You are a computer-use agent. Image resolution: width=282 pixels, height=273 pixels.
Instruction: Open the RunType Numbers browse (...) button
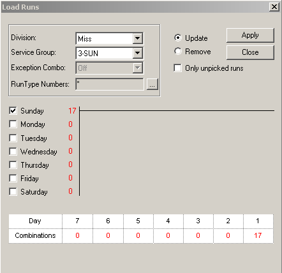click(x=152, y=84)
